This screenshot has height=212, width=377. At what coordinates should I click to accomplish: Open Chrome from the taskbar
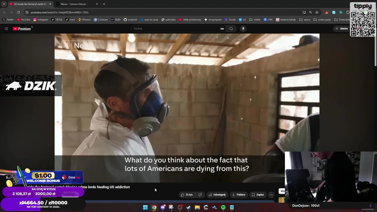tap(154, 207)
